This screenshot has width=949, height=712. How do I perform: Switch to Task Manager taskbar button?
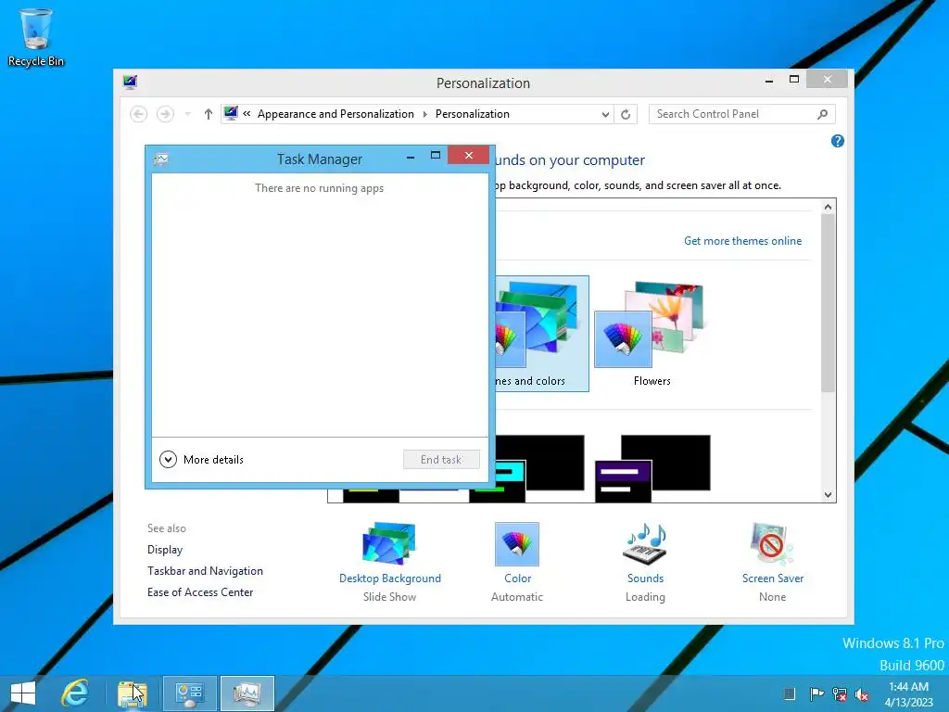(x=247, y=693)
